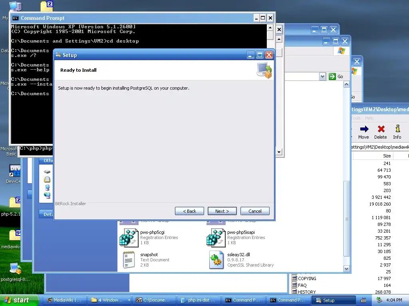Open the 7-Zip C:\Docume... taskbar item
This screenshot has width=409, height=306.
point(154,300)
